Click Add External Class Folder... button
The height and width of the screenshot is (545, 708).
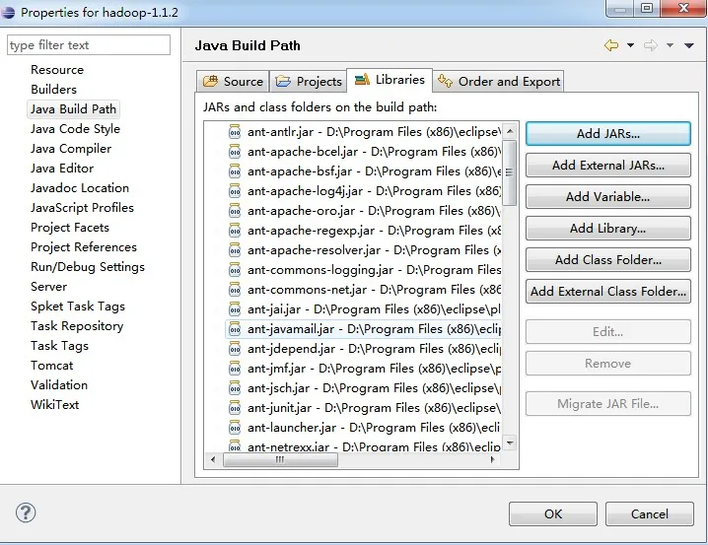608,292
